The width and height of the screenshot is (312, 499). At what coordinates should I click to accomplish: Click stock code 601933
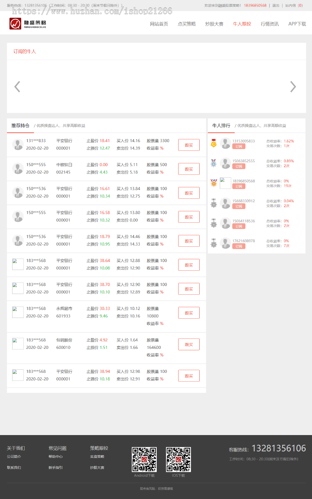(x=63, y=316)
